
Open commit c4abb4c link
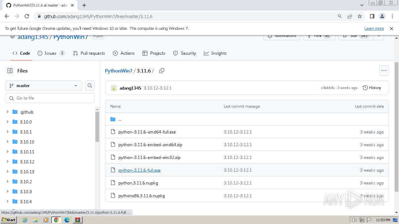[328, 88]
